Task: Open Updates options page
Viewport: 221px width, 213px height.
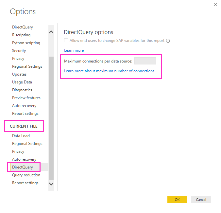Action: pyautogui.click(x=19, y=74)
